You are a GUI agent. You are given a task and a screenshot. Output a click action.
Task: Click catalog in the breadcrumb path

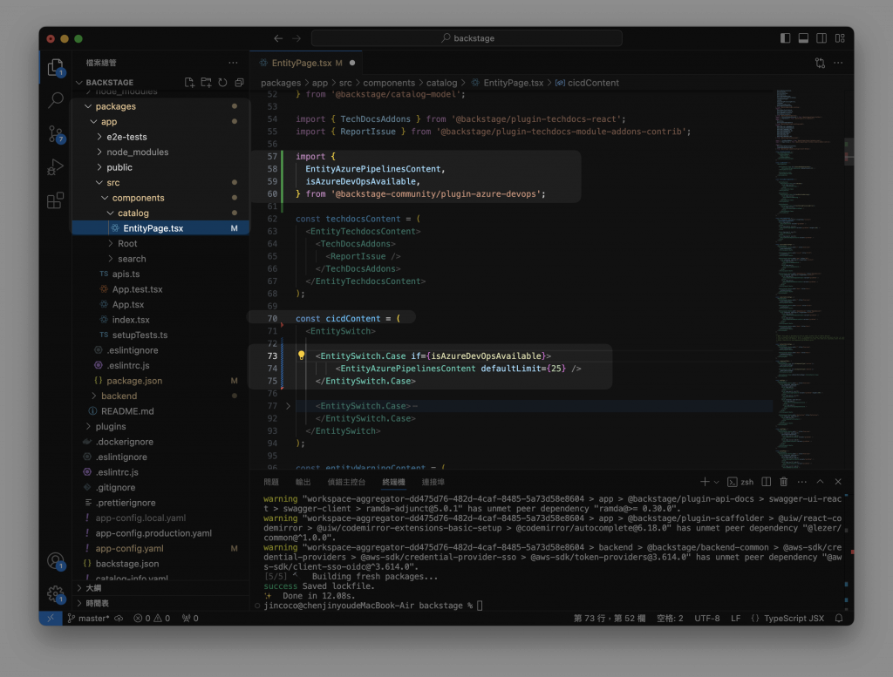click(441, 83)
